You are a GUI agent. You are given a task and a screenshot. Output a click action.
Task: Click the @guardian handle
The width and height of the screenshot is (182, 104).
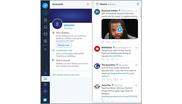[123, 65]
